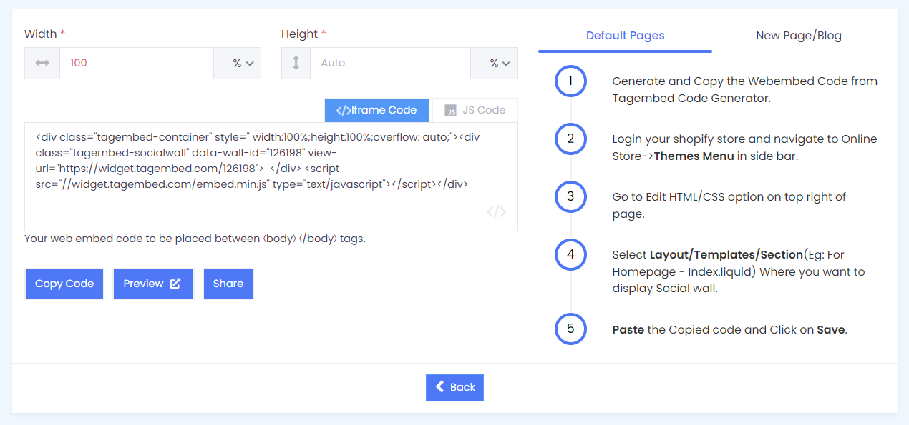
Task: Select the Default Pages tab
Action: click(625, 36)
